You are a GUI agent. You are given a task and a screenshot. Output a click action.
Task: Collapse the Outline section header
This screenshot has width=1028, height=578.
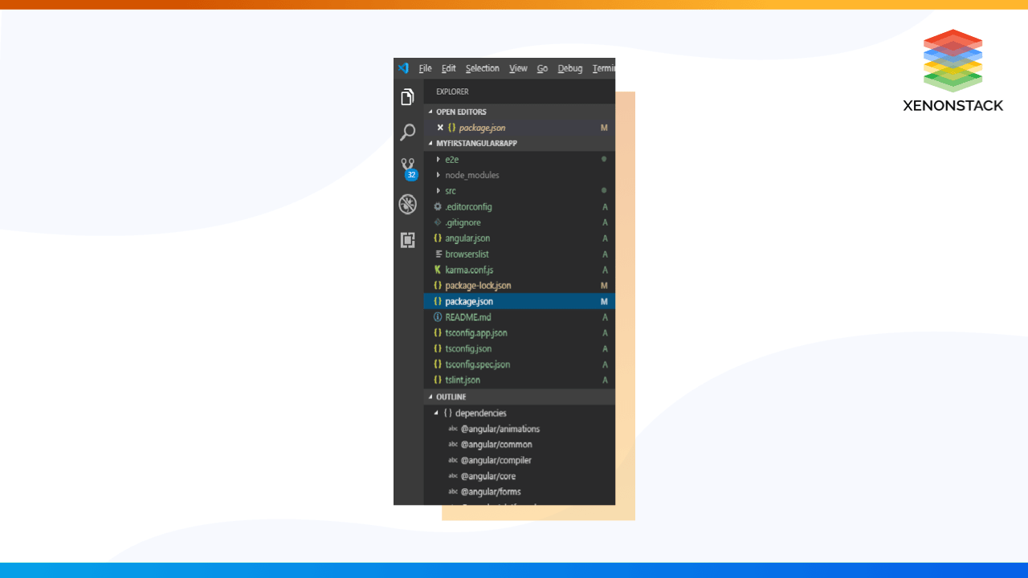451,397
